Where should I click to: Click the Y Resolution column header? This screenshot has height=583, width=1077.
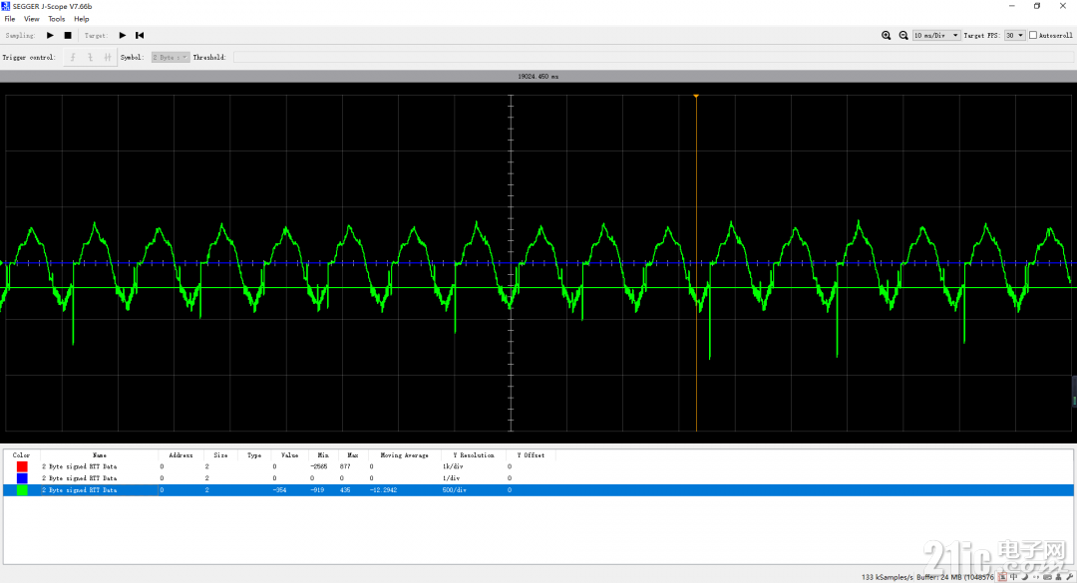pos(474,454)
